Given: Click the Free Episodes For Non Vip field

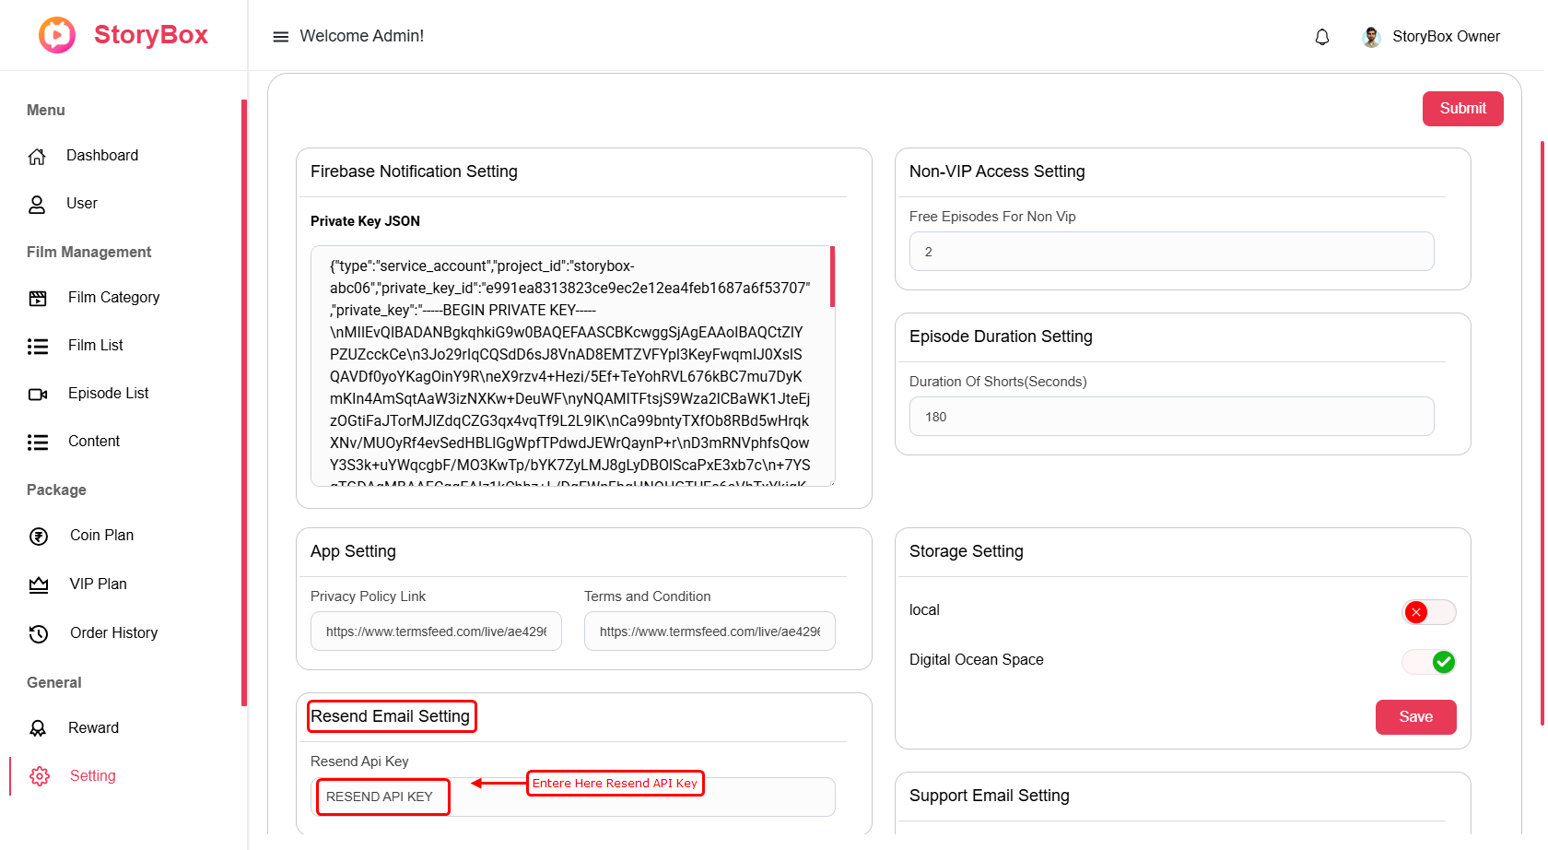Looking at the screenshot, I should [1171, 252].
